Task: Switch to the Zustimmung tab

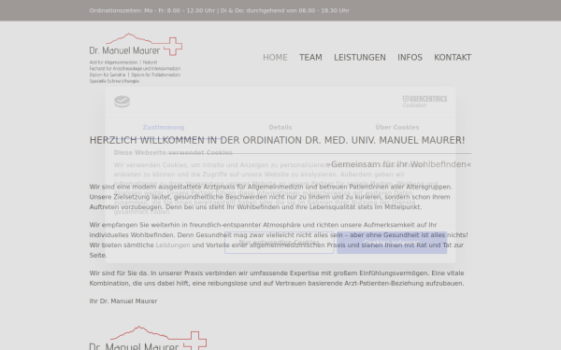Action: point(164,128)
